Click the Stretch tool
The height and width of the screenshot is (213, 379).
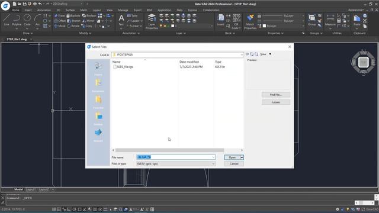click(73, 21)
